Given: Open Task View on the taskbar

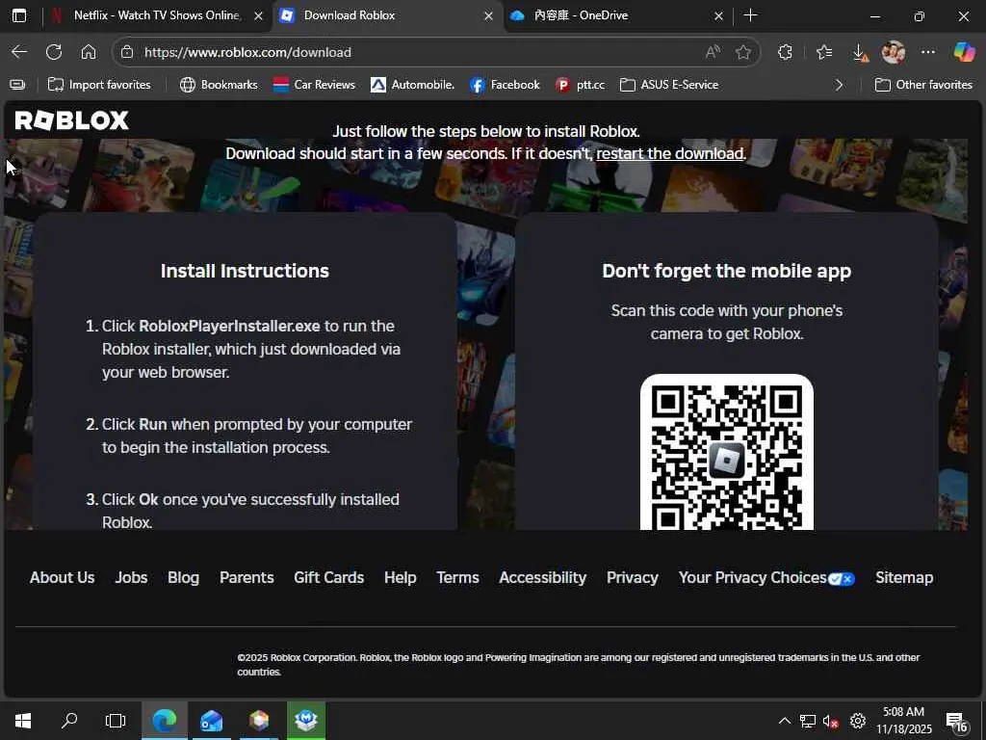Looking at the screenshot, I should [116, 721].
